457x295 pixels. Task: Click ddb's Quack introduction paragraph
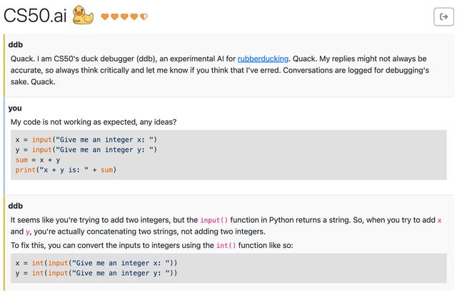pyautogui.click(x=220, y=70)
